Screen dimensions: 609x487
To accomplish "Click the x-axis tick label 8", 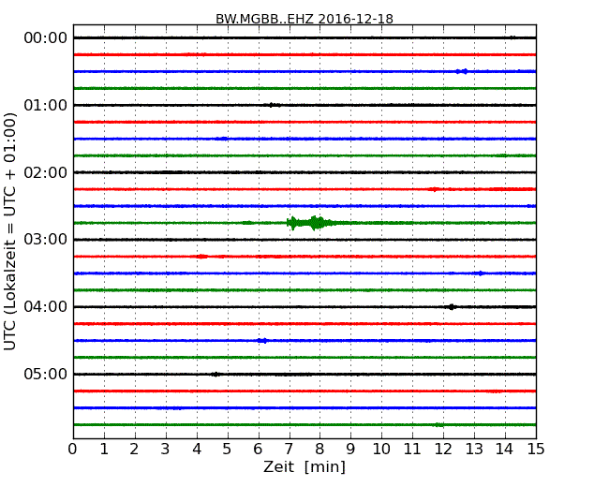I will pos(319,450).
